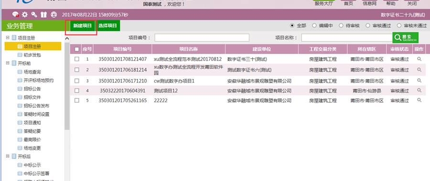Click the 选择项目 button

click(x=108, y=25)
